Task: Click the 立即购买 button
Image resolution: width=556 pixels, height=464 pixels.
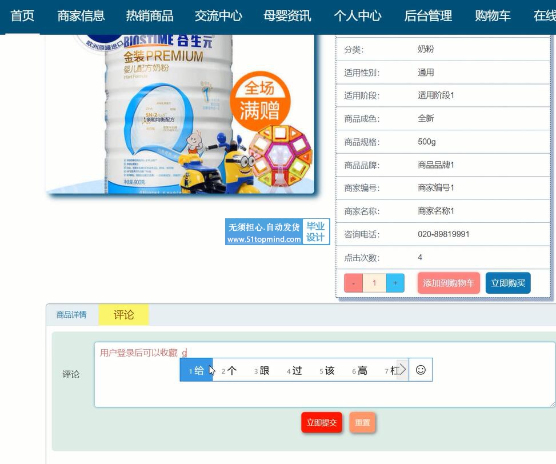Action: pyautogui.click(x=508, y=283)
